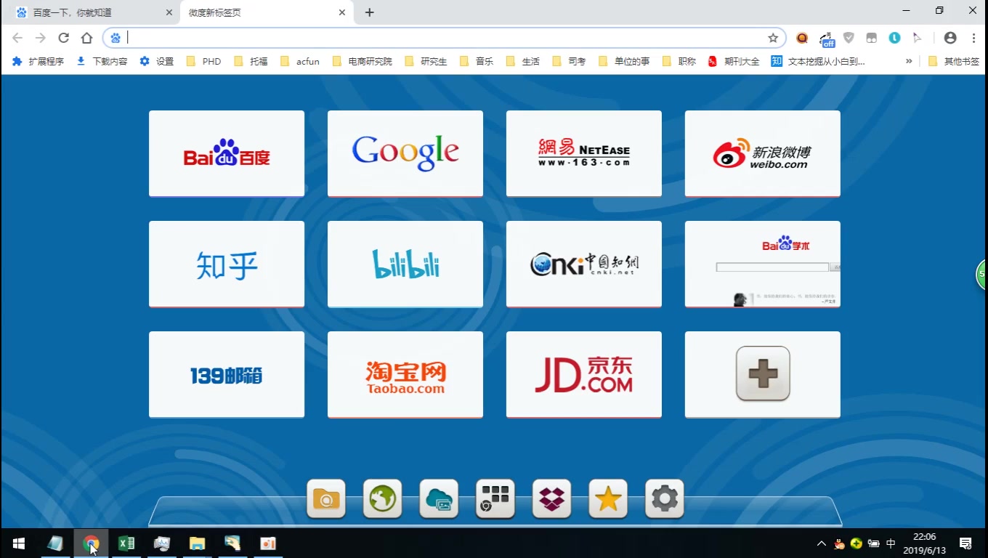Open the 托福 bookmark folder
Screen dimensions: 988x558
coord(251,61)
